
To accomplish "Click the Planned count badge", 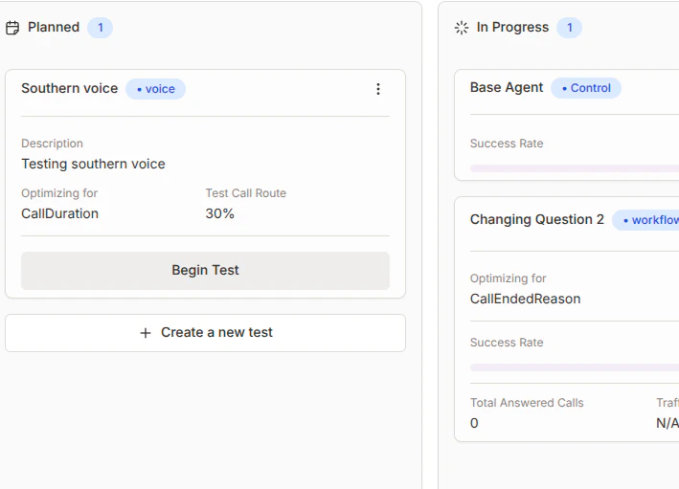I will (x=100, y=28).
